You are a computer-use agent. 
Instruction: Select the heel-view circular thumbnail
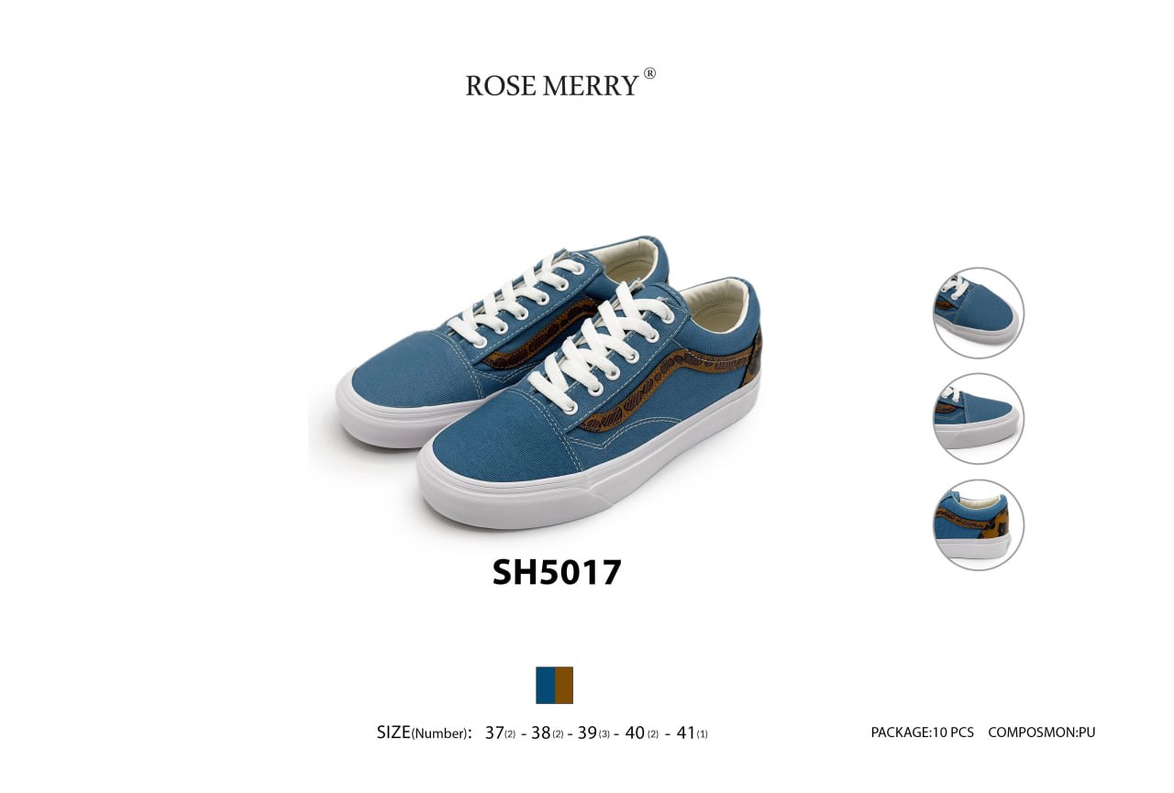979,524
